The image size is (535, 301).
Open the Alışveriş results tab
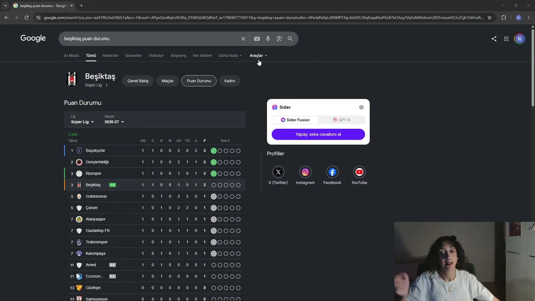tap(178, 56)
